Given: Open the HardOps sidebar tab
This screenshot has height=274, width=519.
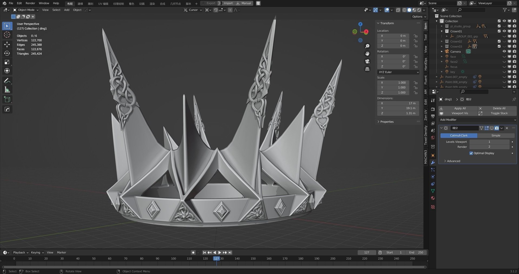Looking at the screenshot, I should pos(426,64).
